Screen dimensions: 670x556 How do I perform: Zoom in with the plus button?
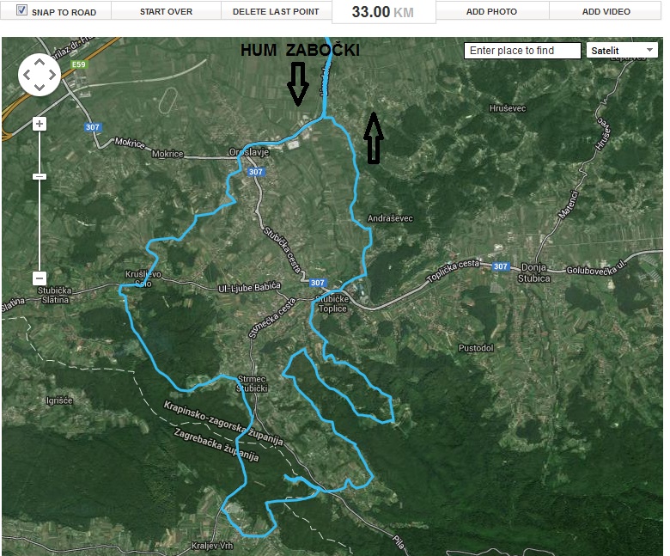(39, 124)
